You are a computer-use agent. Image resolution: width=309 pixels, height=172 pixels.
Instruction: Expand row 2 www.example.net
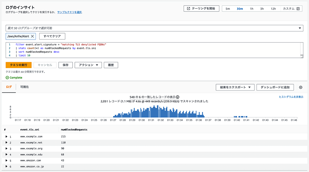tap(6, 142)
